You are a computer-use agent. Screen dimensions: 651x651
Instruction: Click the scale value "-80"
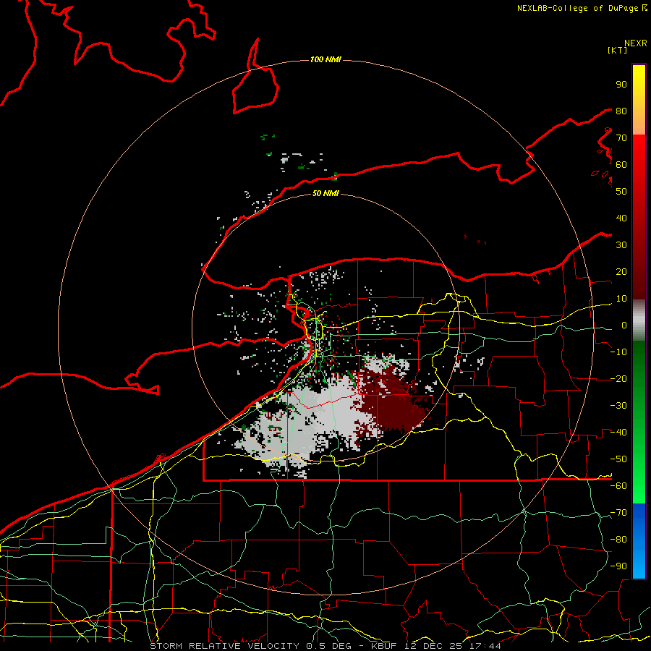618,540
